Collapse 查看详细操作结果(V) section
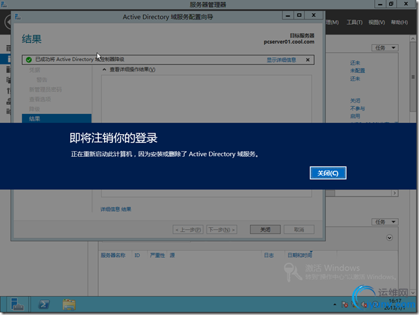419x315 pixels. [x=104, y=70]
